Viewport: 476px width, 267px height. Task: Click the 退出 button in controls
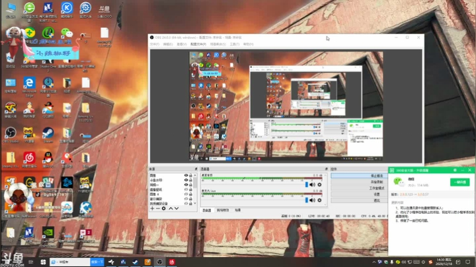359,200
